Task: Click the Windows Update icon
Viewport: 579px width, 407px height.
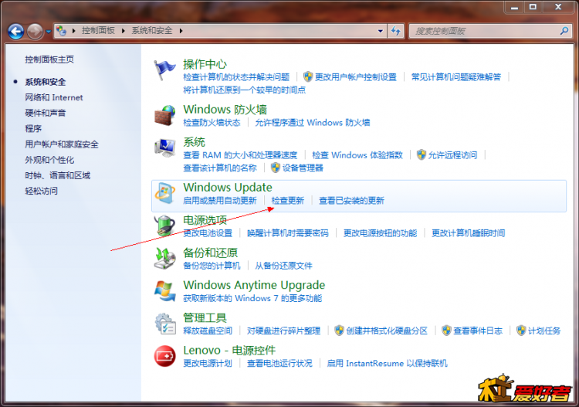Action: pos(164,193)
